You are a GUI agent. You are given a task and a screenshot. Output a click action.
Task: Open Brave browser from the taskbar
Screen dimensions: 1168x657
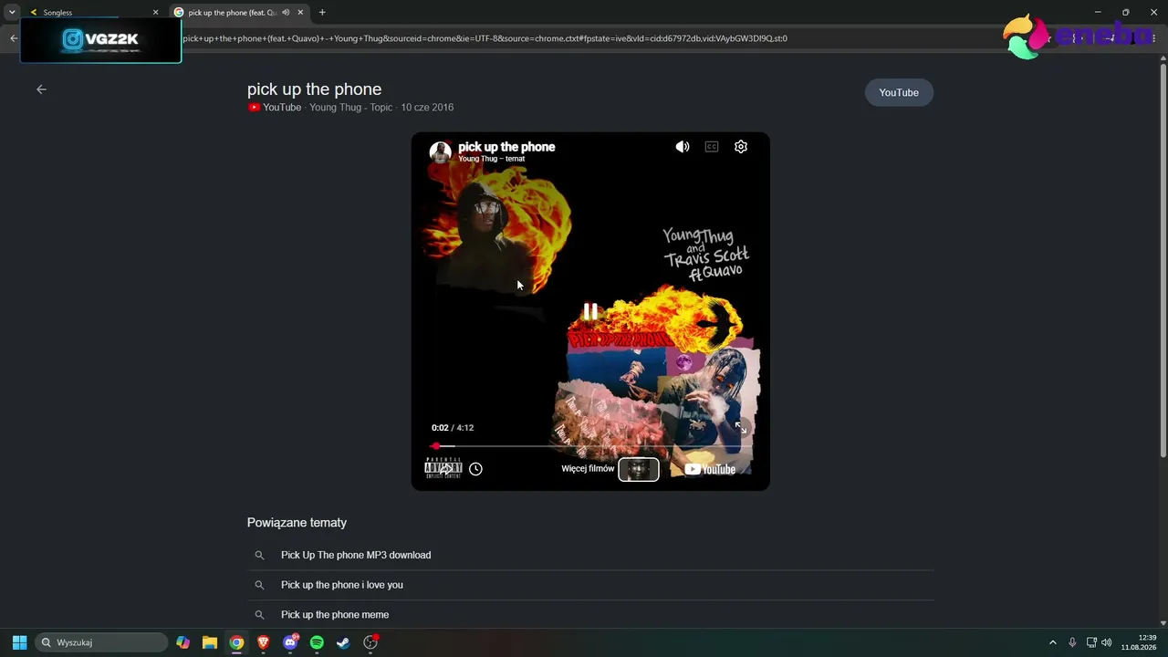click(x=264, y=642)
